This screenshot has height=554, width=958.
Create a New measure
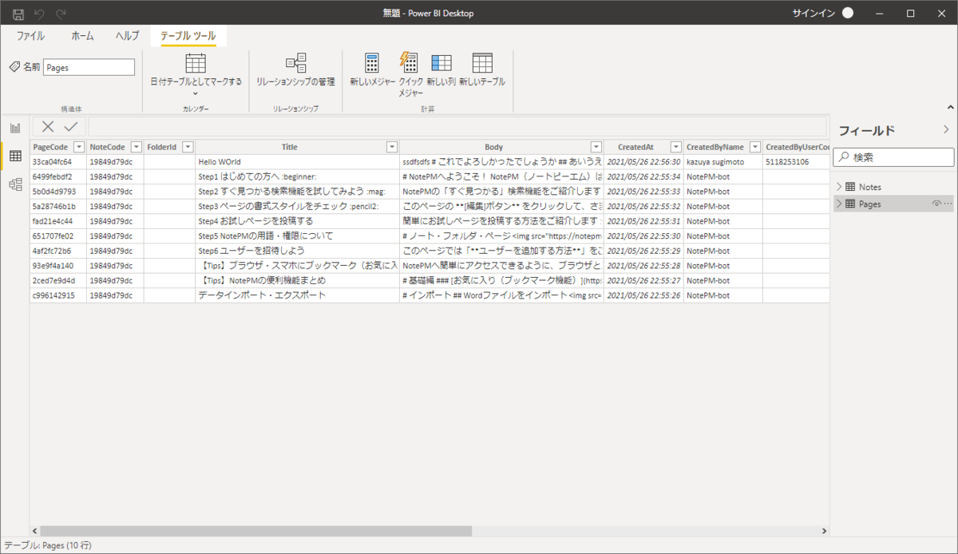click(372, 64)
